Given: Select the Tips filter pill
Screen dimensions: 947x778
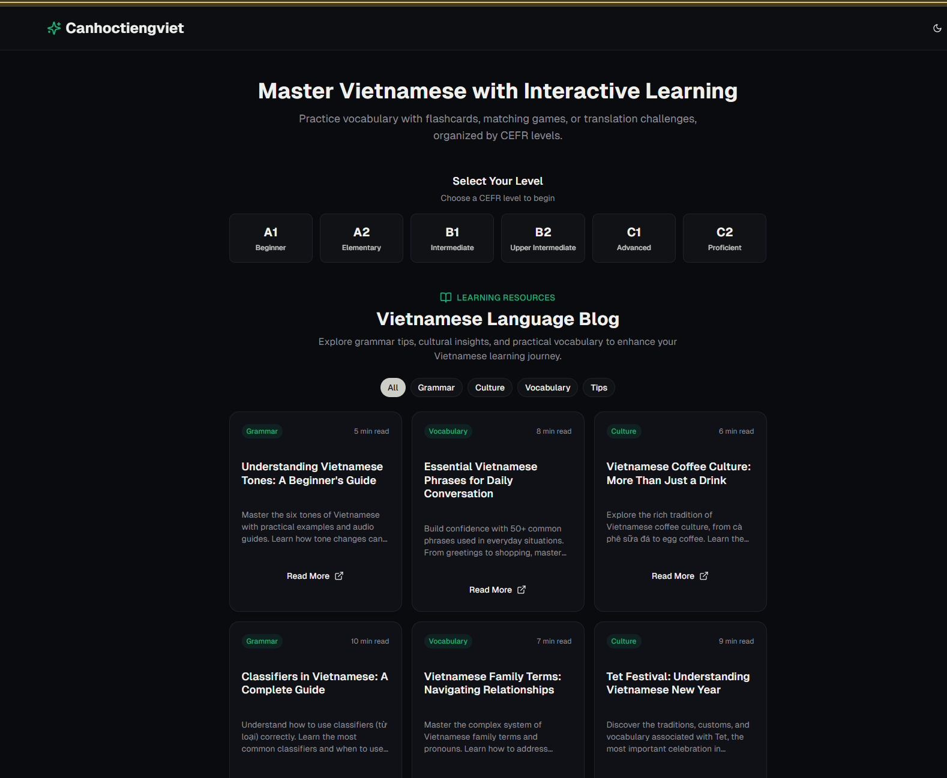Looking at the screenshot, I should [599, 388].
